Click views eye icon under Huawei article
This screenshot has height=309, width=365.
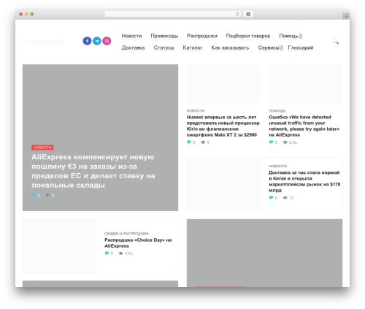[203, 142]
